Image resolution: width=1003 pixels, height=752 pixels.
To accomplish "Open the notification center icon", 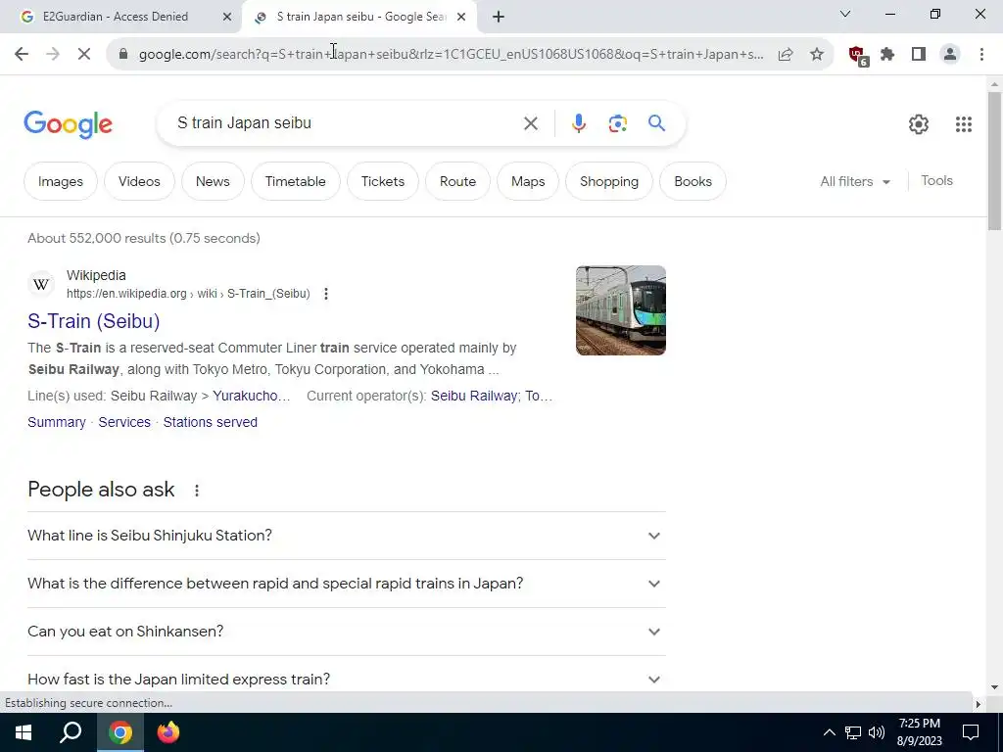I will 971,732.
